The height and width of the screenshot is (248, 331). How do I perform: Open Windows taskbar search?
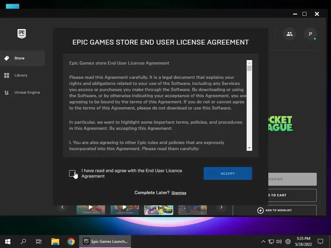coord(23,242)
